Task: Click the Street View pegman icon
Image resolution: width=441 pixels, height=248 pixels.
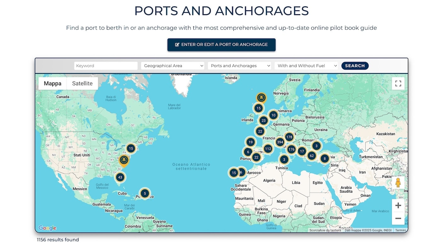Action: [x=398, y=183]
